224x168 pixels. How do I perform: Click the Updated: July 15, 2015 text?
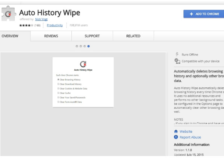click(189, 155)
